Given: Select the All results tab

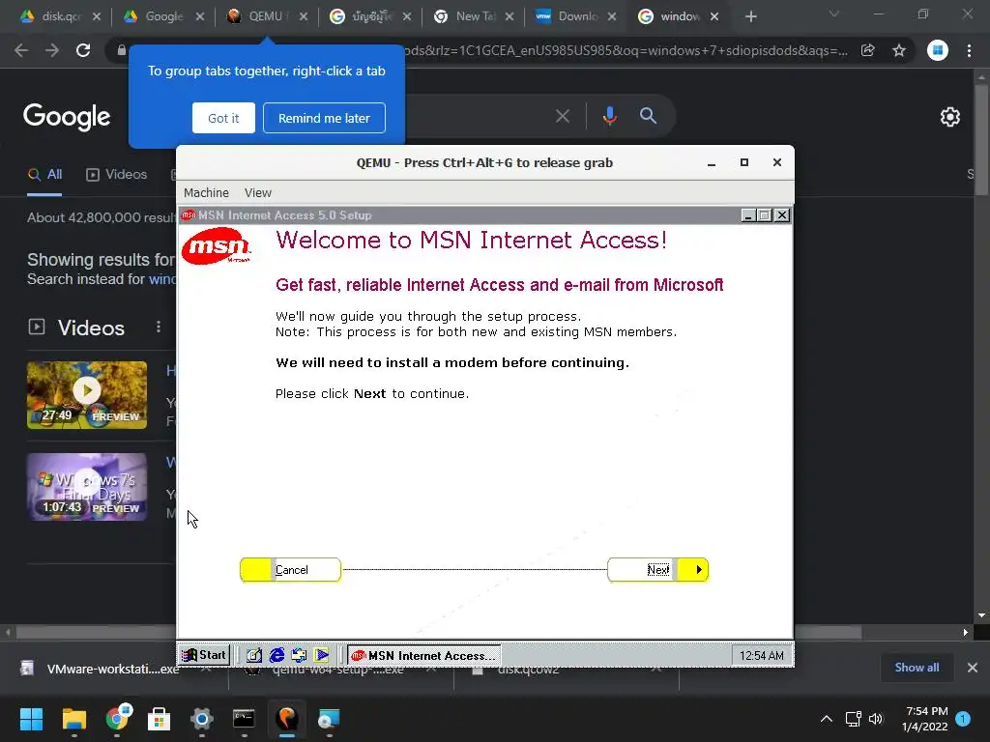Looking at the screenshot, I should 44,175.
